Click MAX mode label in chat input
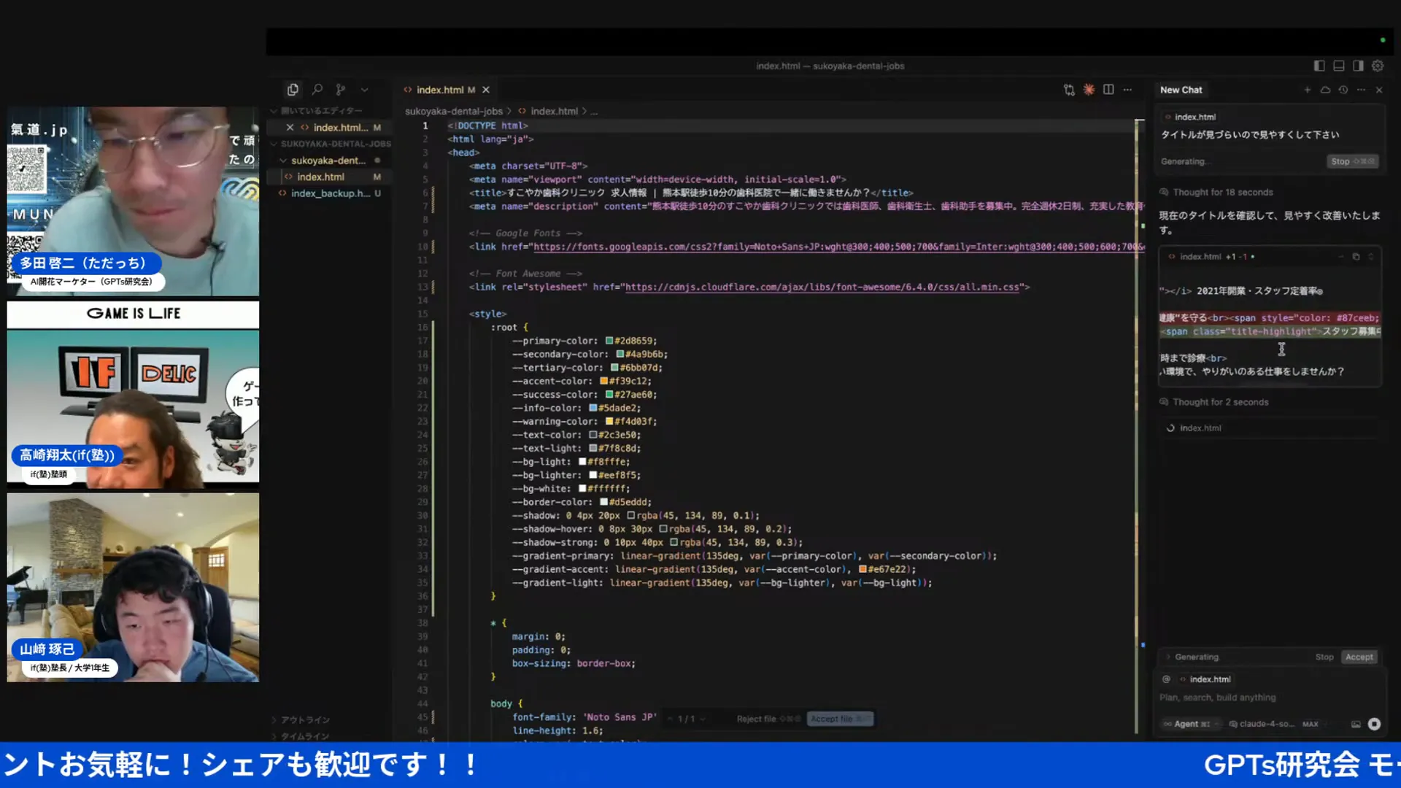Viewport: 1401px width, 788px height. click(x=1311, y=725)
